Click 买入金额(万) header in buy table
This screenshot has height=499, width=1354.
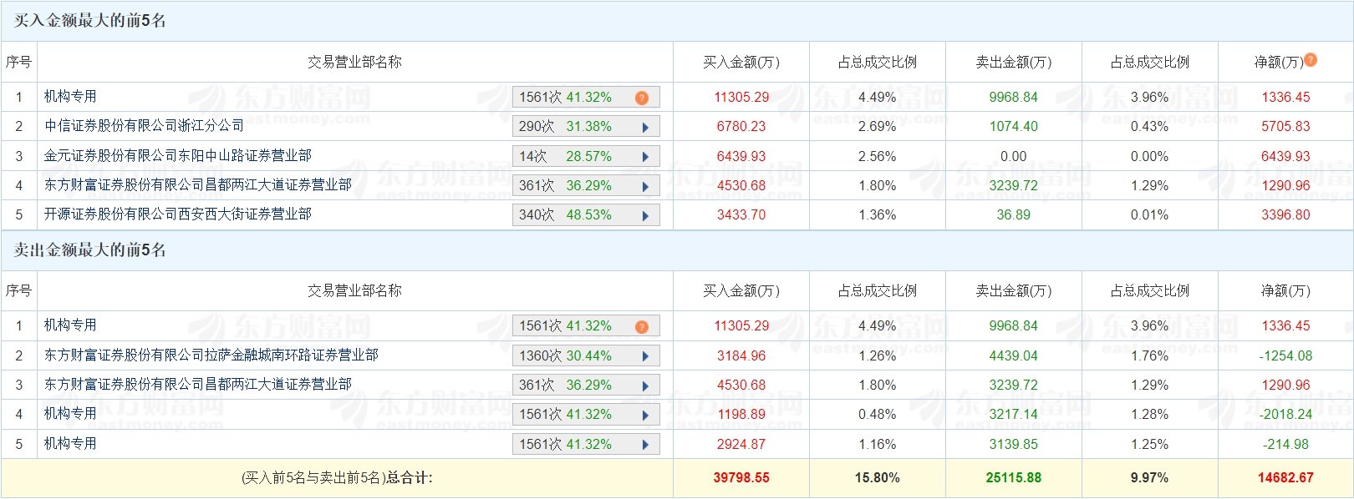[x=741, y=63]
